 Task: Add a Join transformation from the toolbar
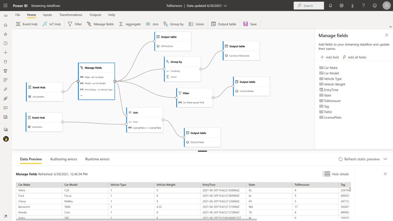point(152,24)
